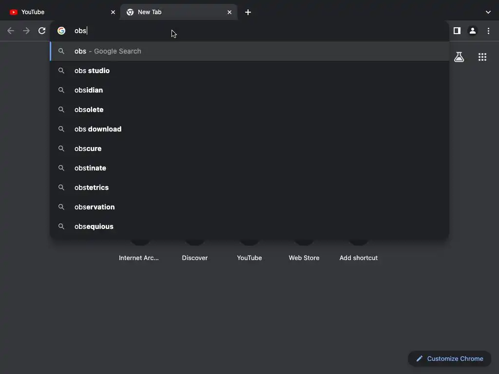Open a new tab with plus button

point(248,12)
